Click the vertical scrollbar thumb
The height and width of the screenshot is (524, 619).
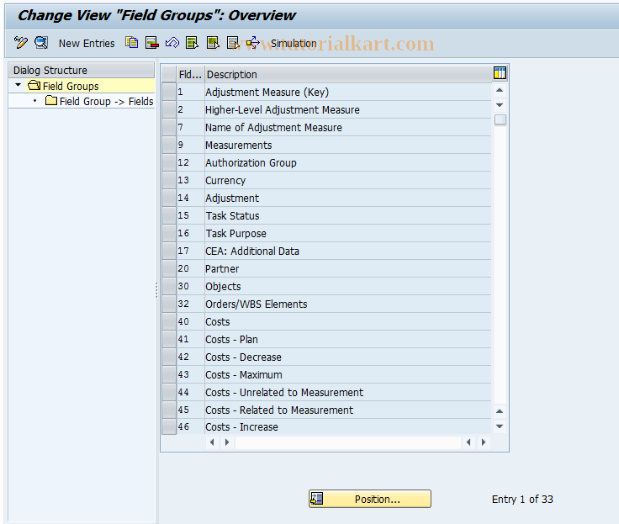(500, 119)
